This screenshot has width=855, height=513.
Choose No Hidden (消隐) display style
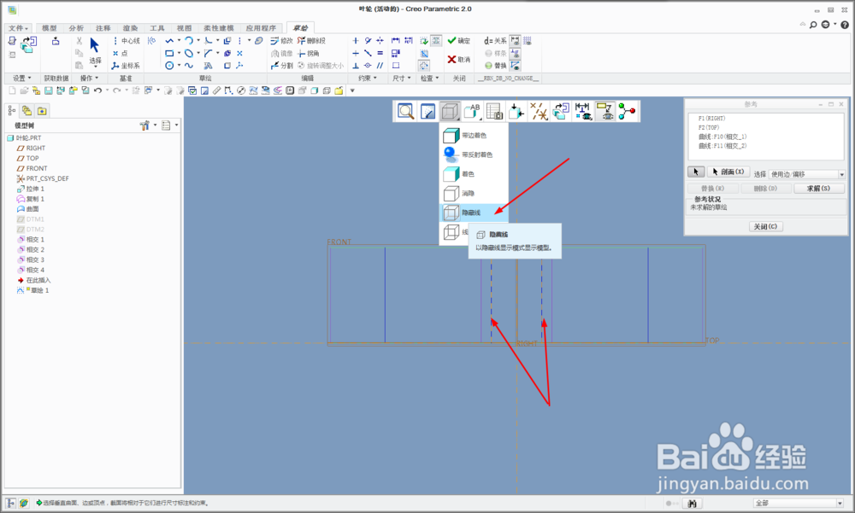(x=474, y=193)
